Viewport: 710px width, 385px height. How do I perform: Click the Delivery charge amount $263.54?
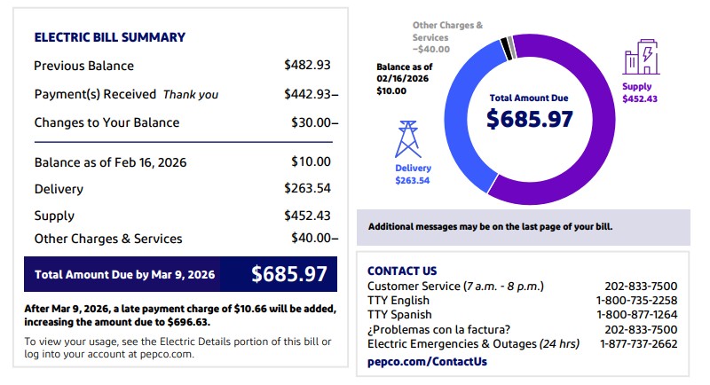click(307, 189)
